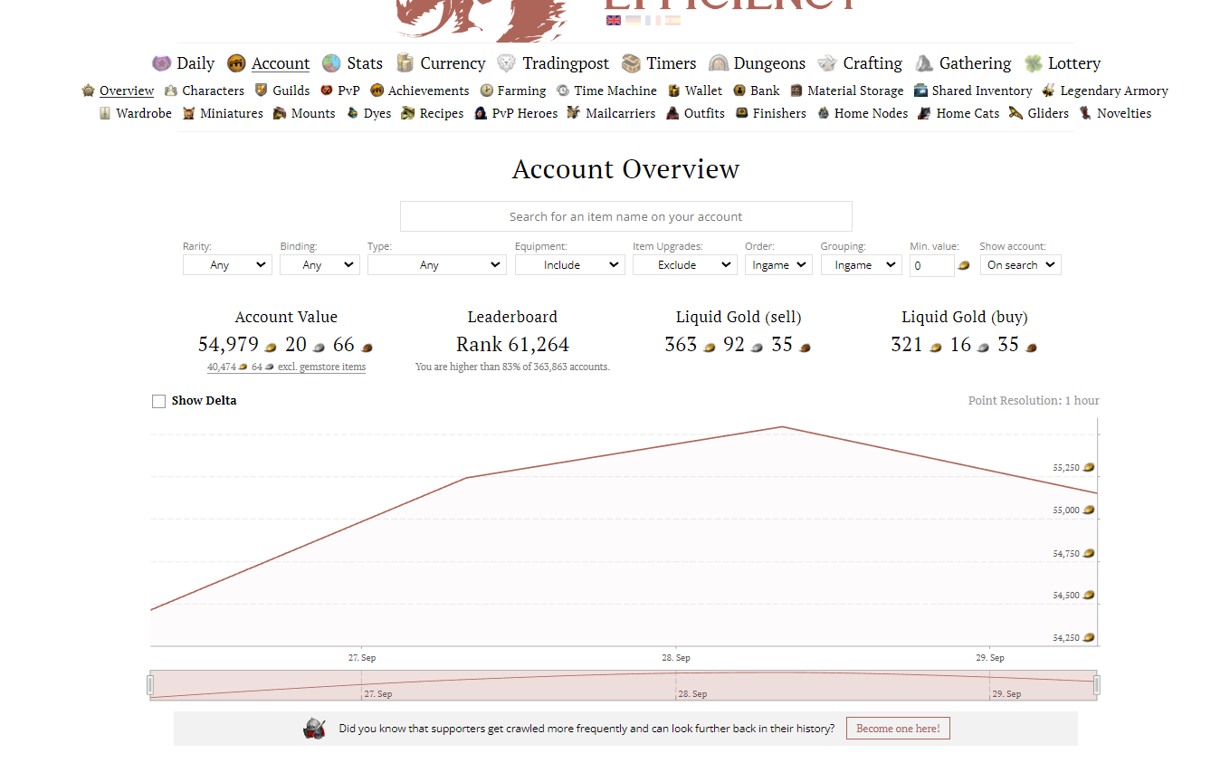This screenshot has width=1211, height=763.
Task: Click the Gliders icon
Action: (x=1016, y=113)
